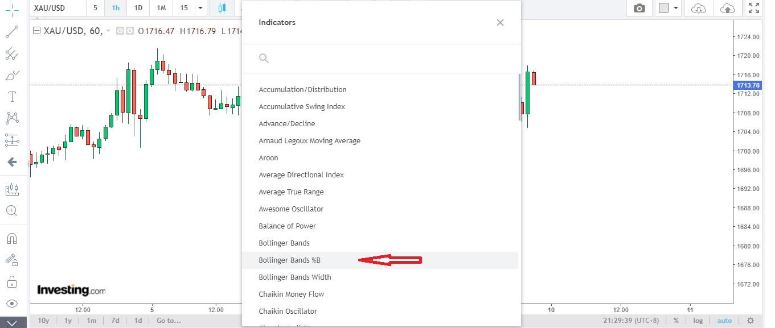This screenshot has height=328, width=775.
Task: Hide all drawings with the eye icon
Action: (x=12, y=304)
